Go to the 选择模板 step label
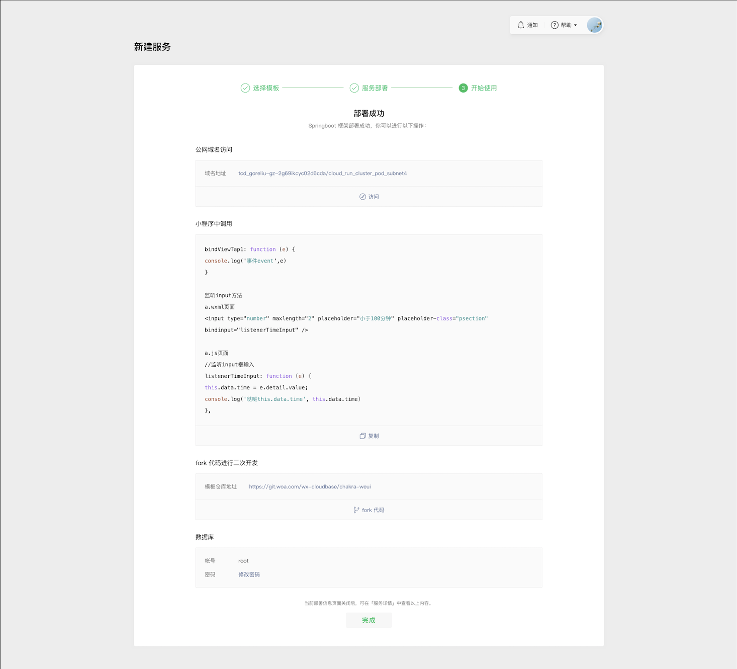Viewport: 737px width, 669px height. (266, 88)
